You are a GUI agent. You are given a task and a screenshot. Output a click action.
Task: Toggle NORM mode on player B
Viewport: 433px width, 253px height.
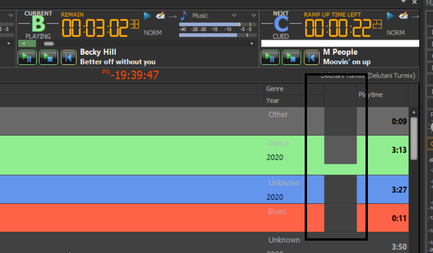tap(153, 33)
